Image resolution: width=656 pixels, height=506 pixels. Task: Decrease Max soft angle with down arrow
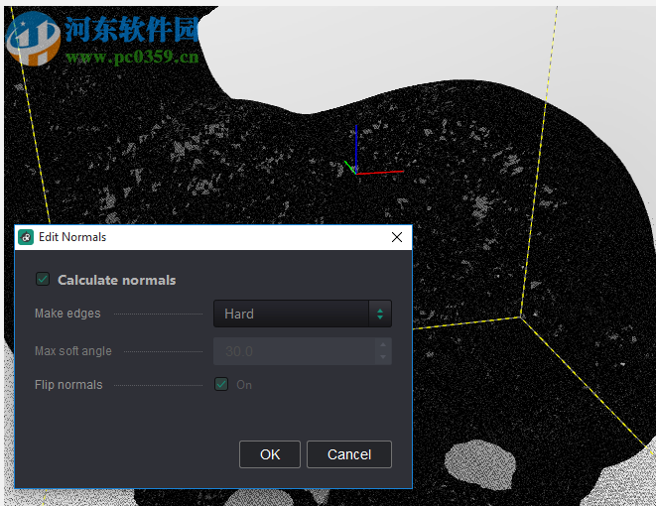pos(383,357)
